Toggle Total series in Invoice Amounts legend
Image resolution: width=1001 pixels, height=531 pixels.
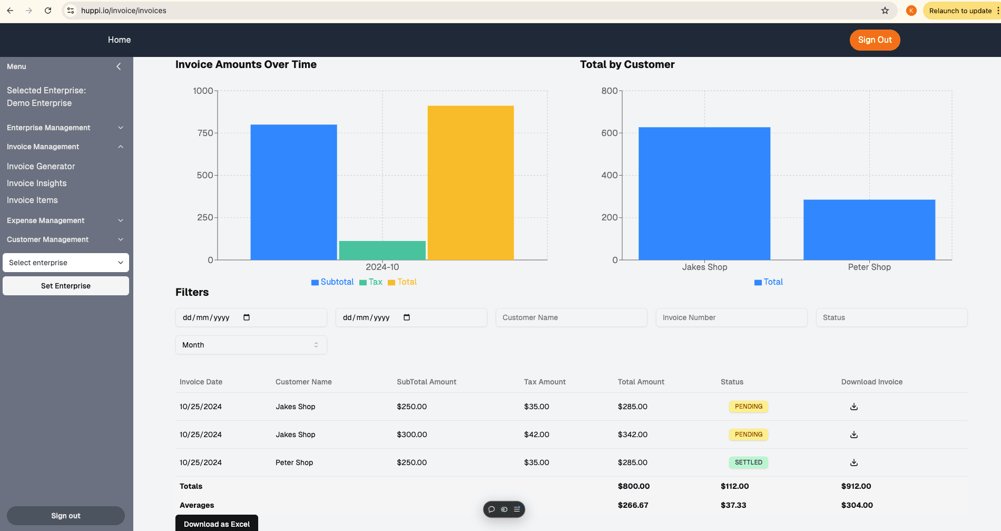click(403, 282)
